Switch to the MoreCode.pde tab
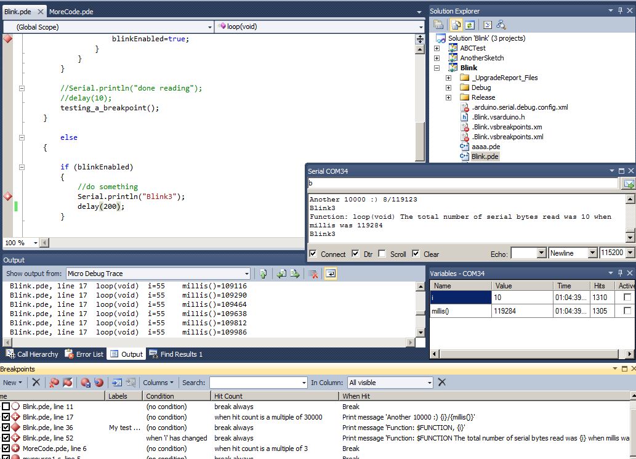The image size is (636, 459). pos(72,10)
